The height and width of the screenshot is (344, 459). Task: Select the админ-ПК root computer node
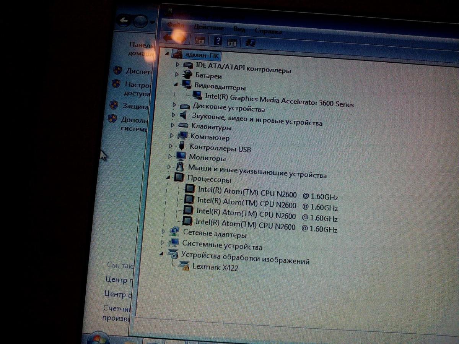[202, 55]
